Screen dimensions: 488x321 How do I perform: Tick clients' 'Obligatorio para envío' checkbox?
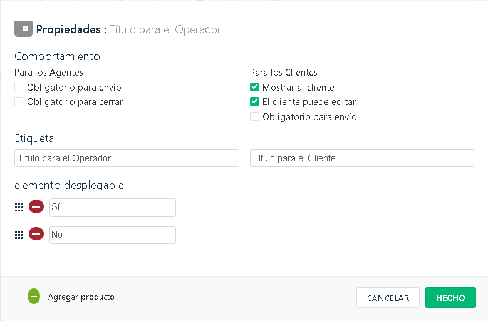(254, 116)
